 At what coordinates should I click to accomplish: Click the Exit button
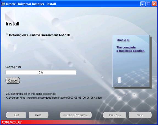point(16,115)
